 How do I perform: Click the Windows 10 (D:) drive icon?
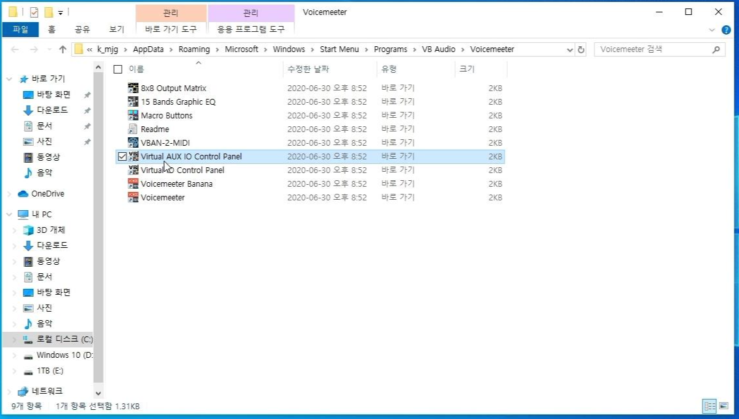coord(28,355)
